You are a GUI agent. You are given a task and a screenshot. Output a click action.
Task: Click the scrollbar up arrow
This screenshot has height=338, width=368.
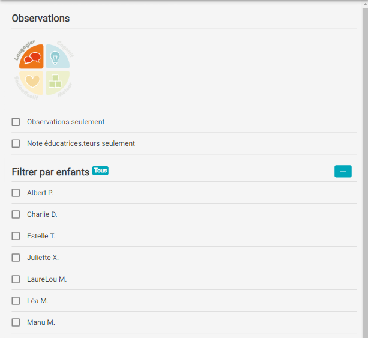(365, 4)
